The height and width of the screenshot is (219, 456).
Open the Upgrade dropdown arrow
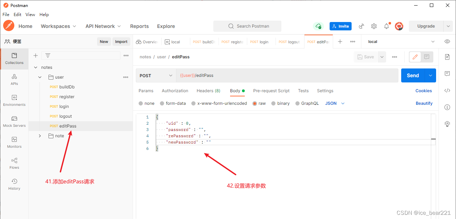point(448,26)
